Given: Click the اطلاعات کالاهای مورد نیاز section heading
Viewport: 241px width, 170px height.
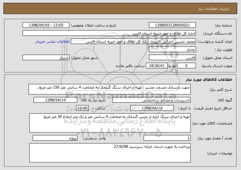Looking at the screenshot, I should click(x=209, y=79).
